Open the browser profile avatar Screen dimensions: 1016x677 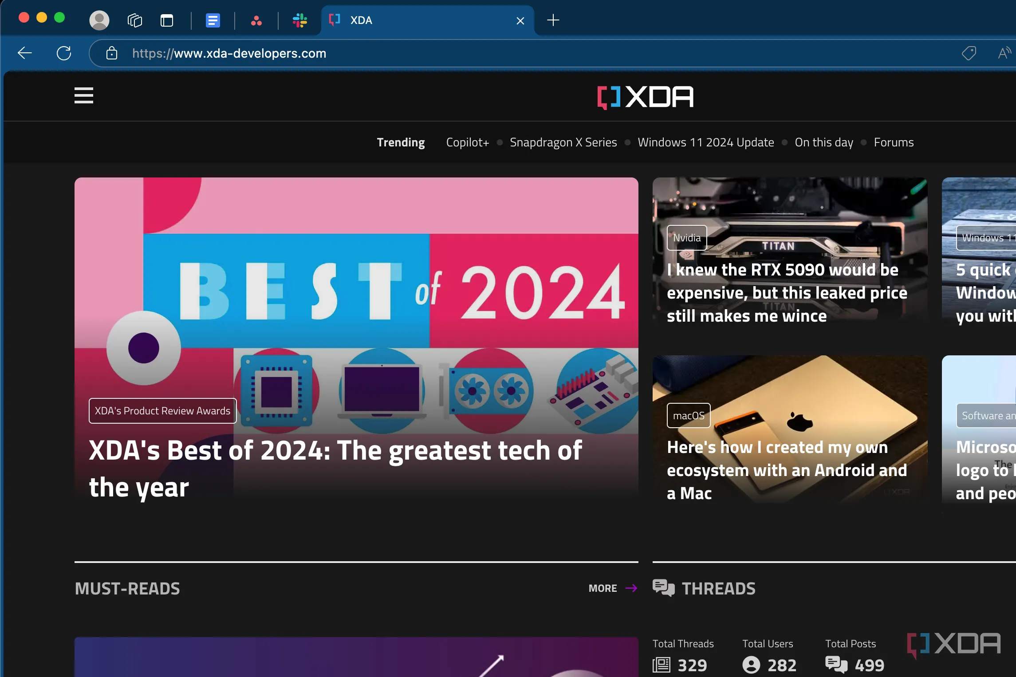tap(99, 20)
